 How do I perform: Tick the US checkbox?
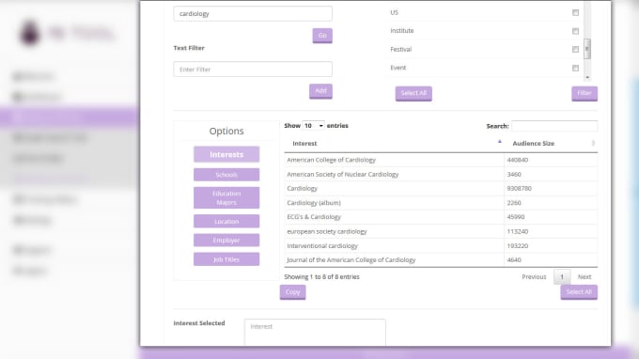click(575, 12)
